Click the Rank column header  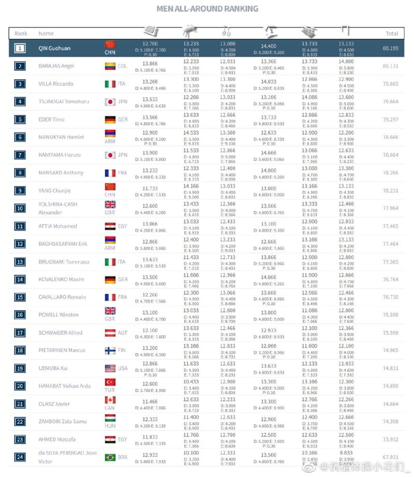coord(21,34)
